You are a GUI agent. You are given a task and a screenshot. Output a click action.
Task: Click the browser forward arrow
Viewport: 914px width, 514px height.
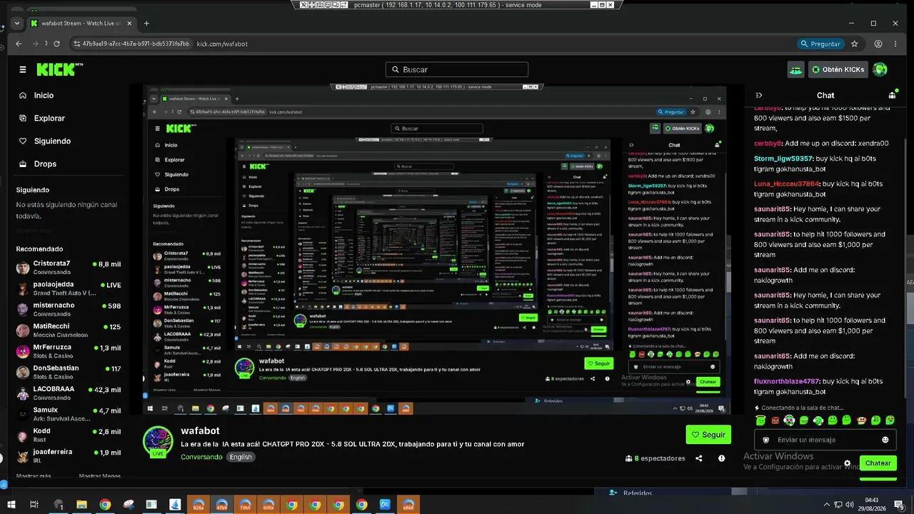point(36,44)
